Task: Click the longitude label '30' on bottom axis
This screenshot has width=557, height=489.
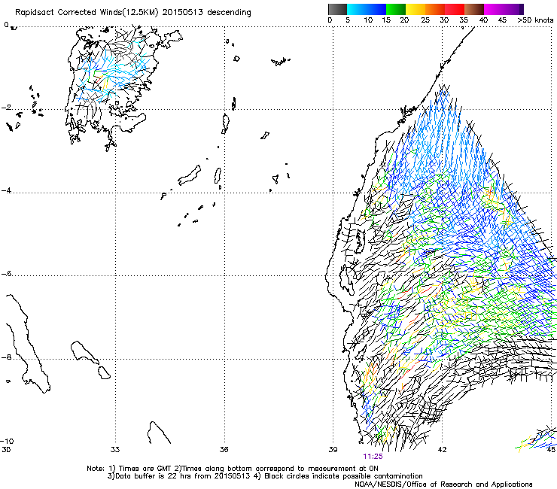Action: 6,450
